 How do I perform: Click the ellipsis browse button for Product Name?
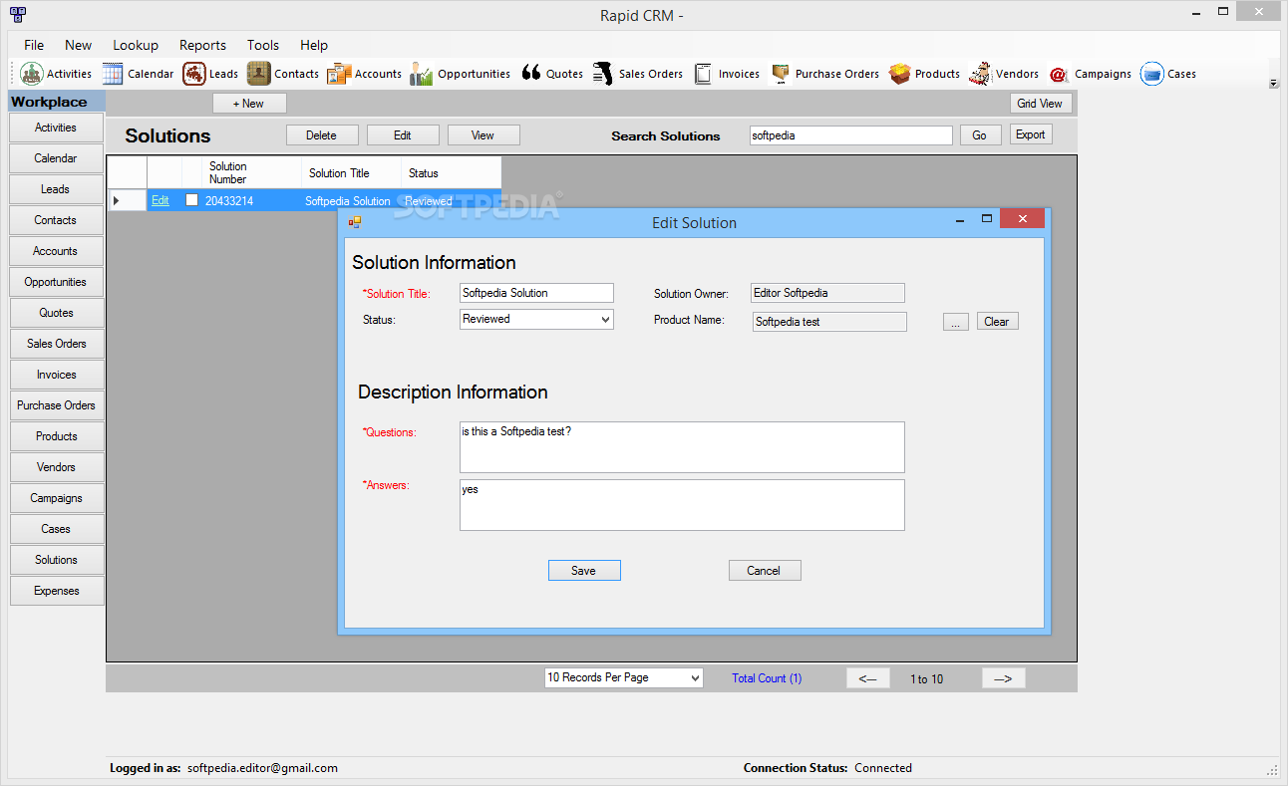(x=955, y=321)
